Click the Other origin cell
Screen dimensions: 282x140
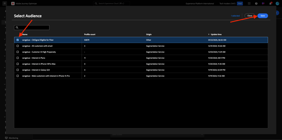(149, 40)
